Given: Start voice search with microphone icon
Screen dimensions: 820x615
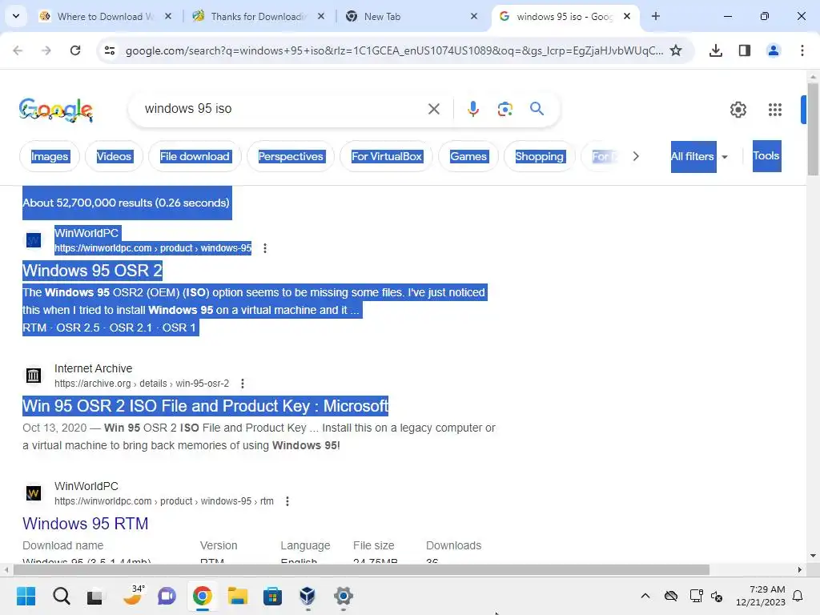Looking at the screenshot, I should (472, 109).
